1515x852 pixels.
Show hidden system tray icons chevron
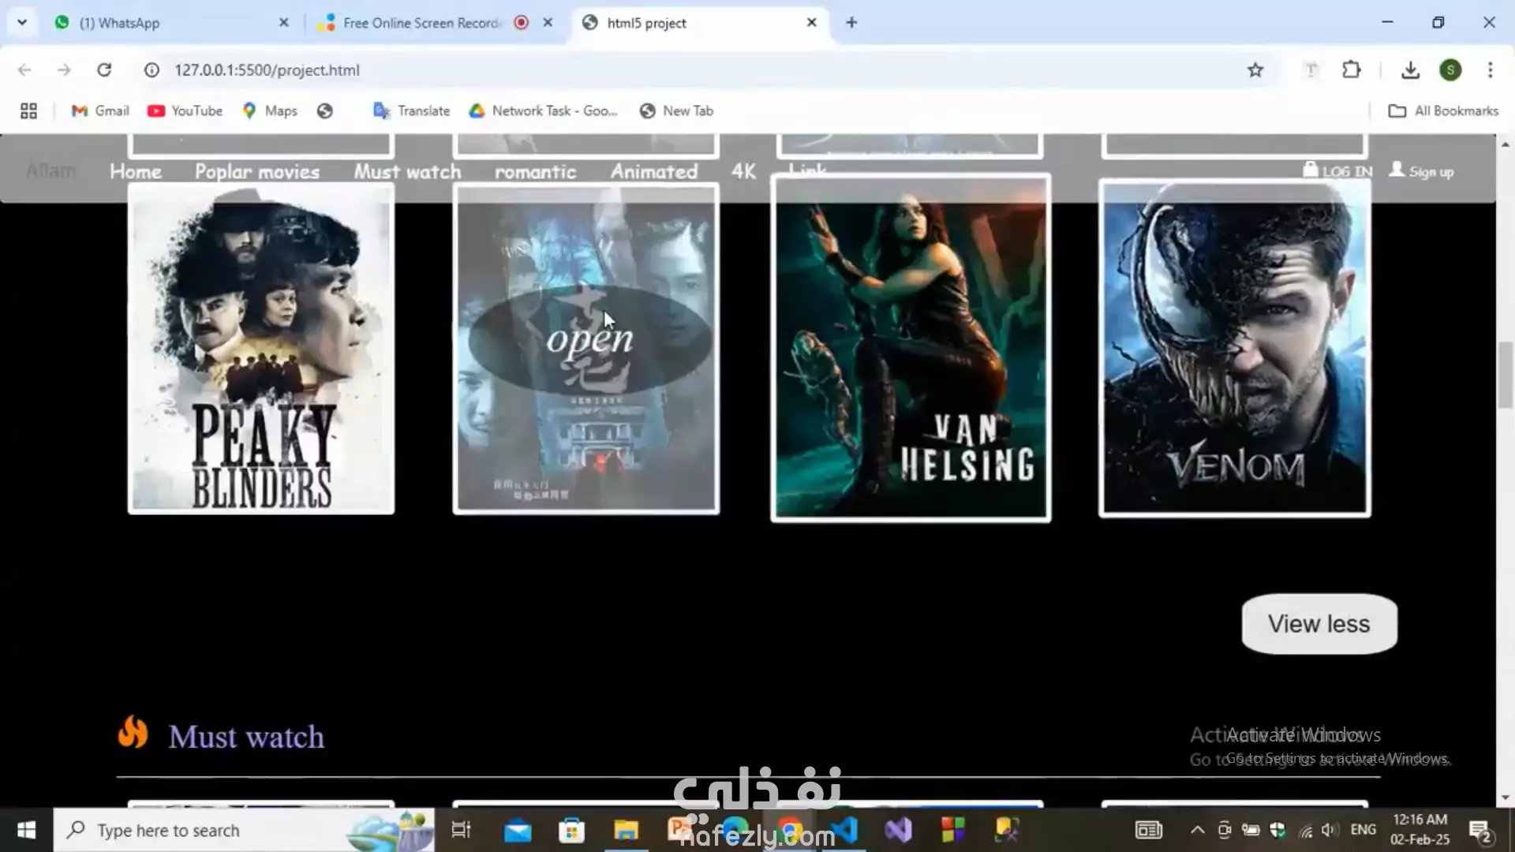tap(1197, 830)
